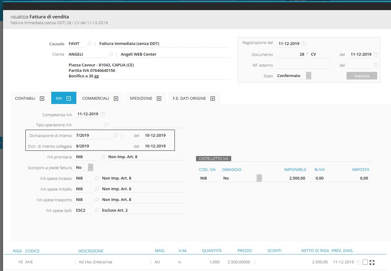Open the SPEDIZIONE tab
The width and height of the screenshot is (391, 271).
tap(159, 98)
